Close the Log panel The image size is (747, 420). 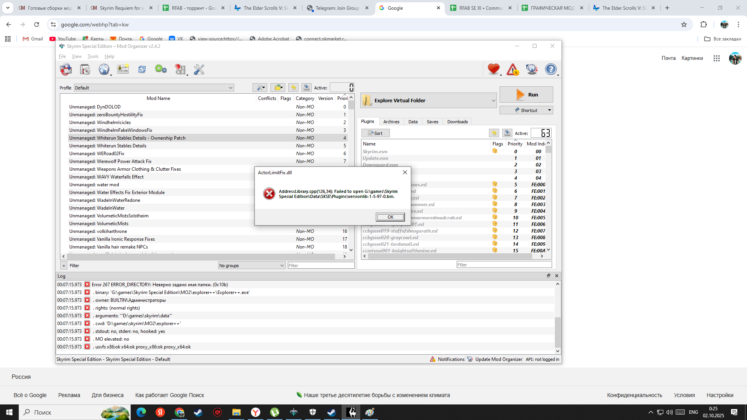557,276
